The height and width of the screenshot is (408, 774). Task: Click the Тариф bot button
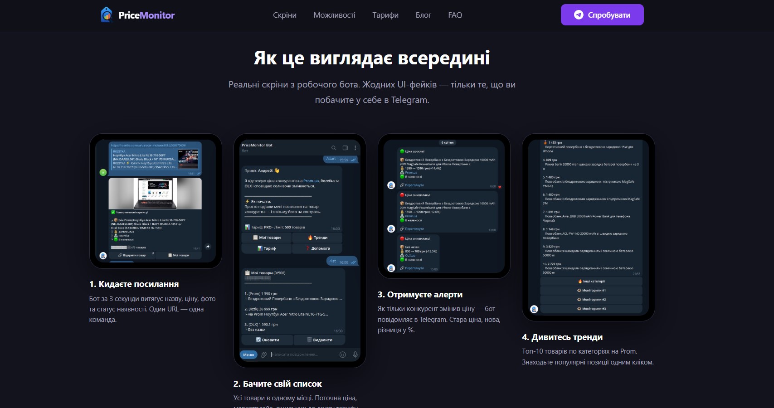267,248
